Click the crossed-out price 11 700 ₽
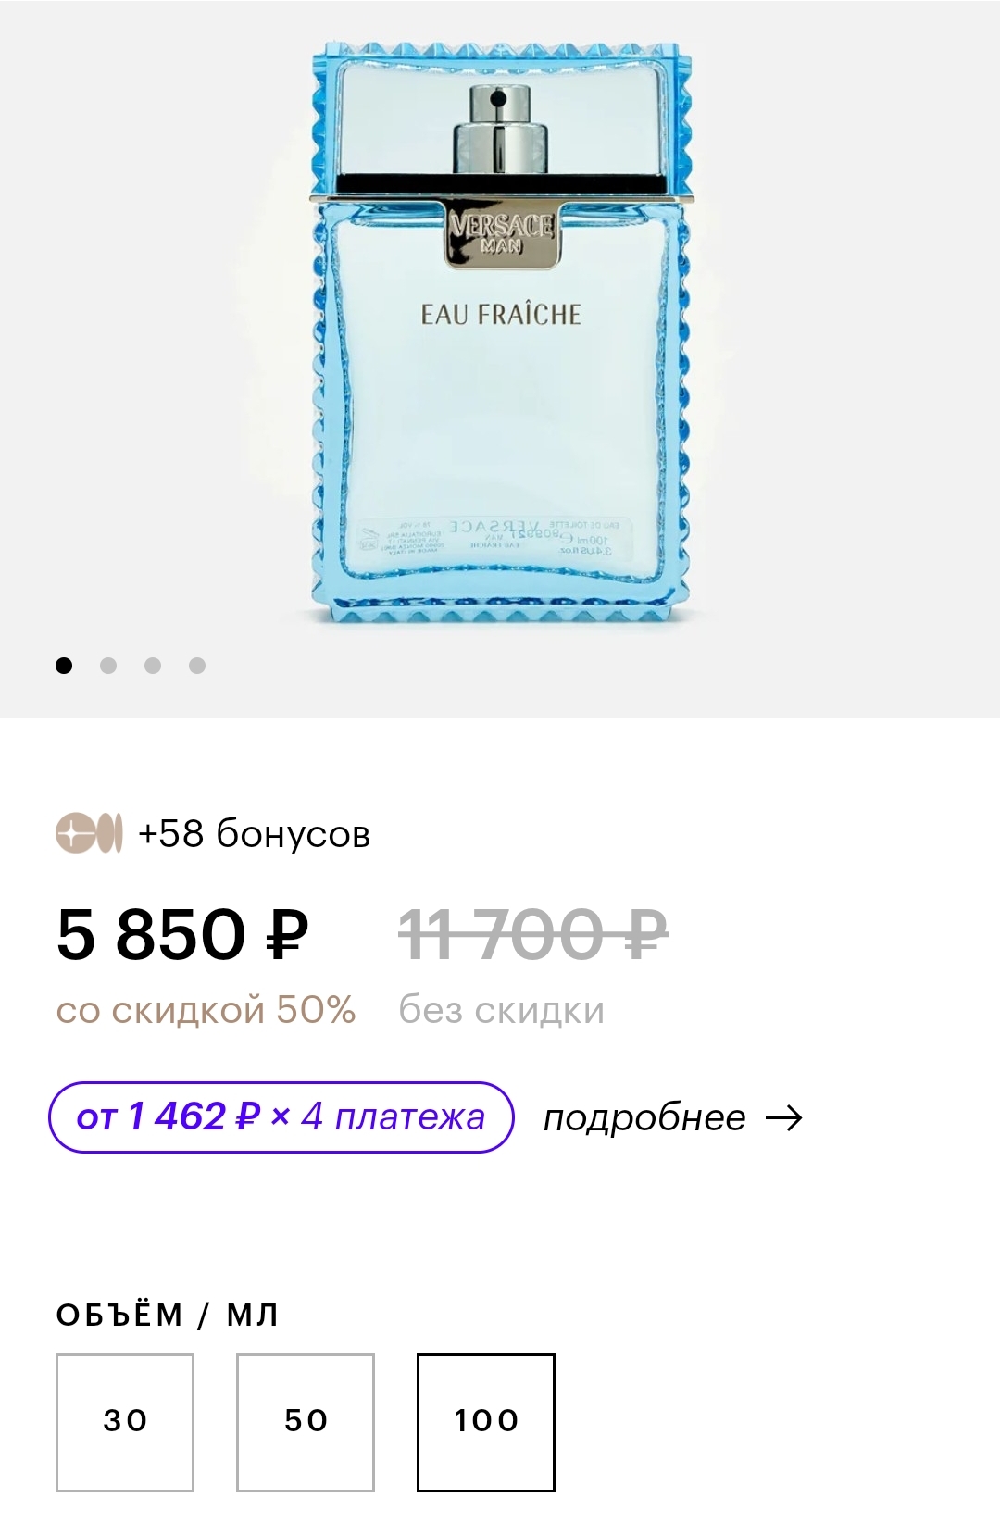The width and height of the screenshot is (1000, 1534). [x=533, y=934]
